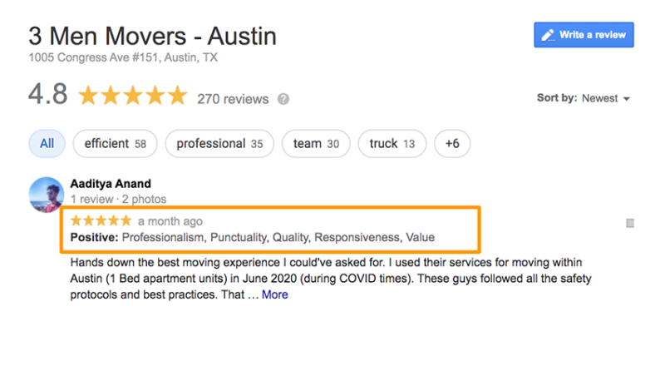Choose the truck keyword chip
The image size is (665, 376).
coord(392,143)
